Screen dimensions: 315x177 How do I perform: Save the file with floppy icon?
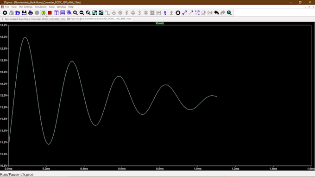[24, 13]
